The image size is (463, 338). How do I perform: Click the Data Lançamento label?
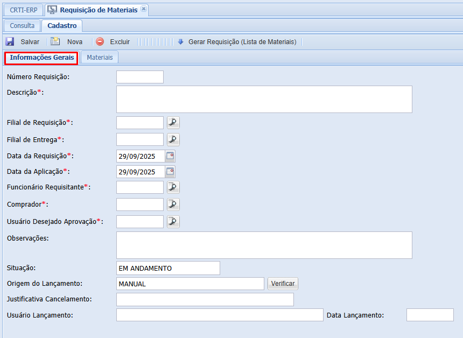[x=355, y=315]
